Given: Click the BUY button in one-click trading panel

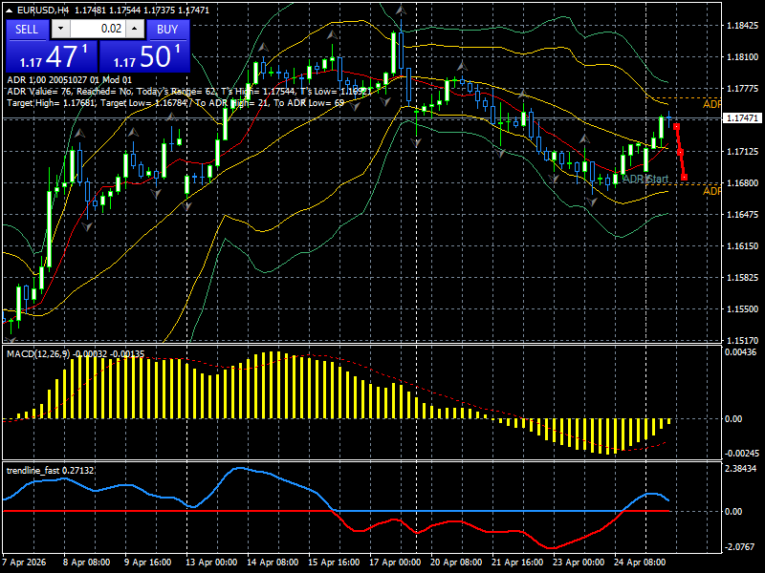Looking at the screenshot, I should 168,30.
